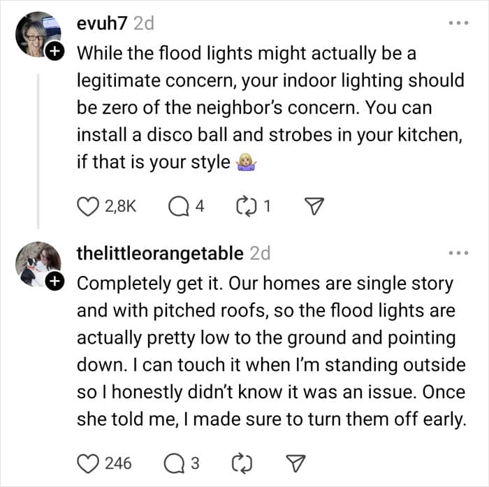Viewport: 489px width, 487px height.
Task: View evuh7's profile picture
Action: click(x=38, y=35)
